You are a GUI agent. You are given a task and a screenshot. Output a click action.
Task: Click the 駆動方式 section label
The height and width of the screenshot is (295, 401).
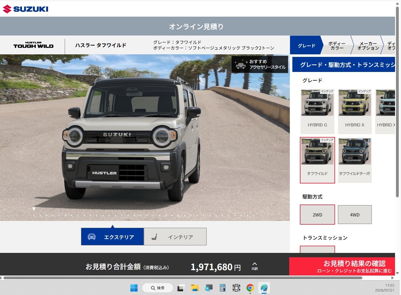312,197
